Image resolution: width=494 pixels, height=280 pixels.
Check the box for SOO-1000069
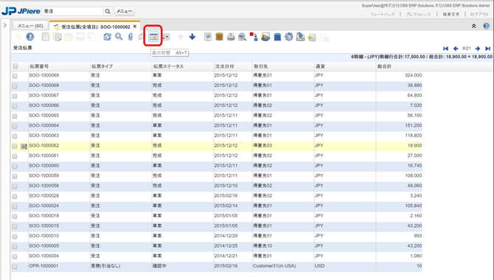[15, 76]
